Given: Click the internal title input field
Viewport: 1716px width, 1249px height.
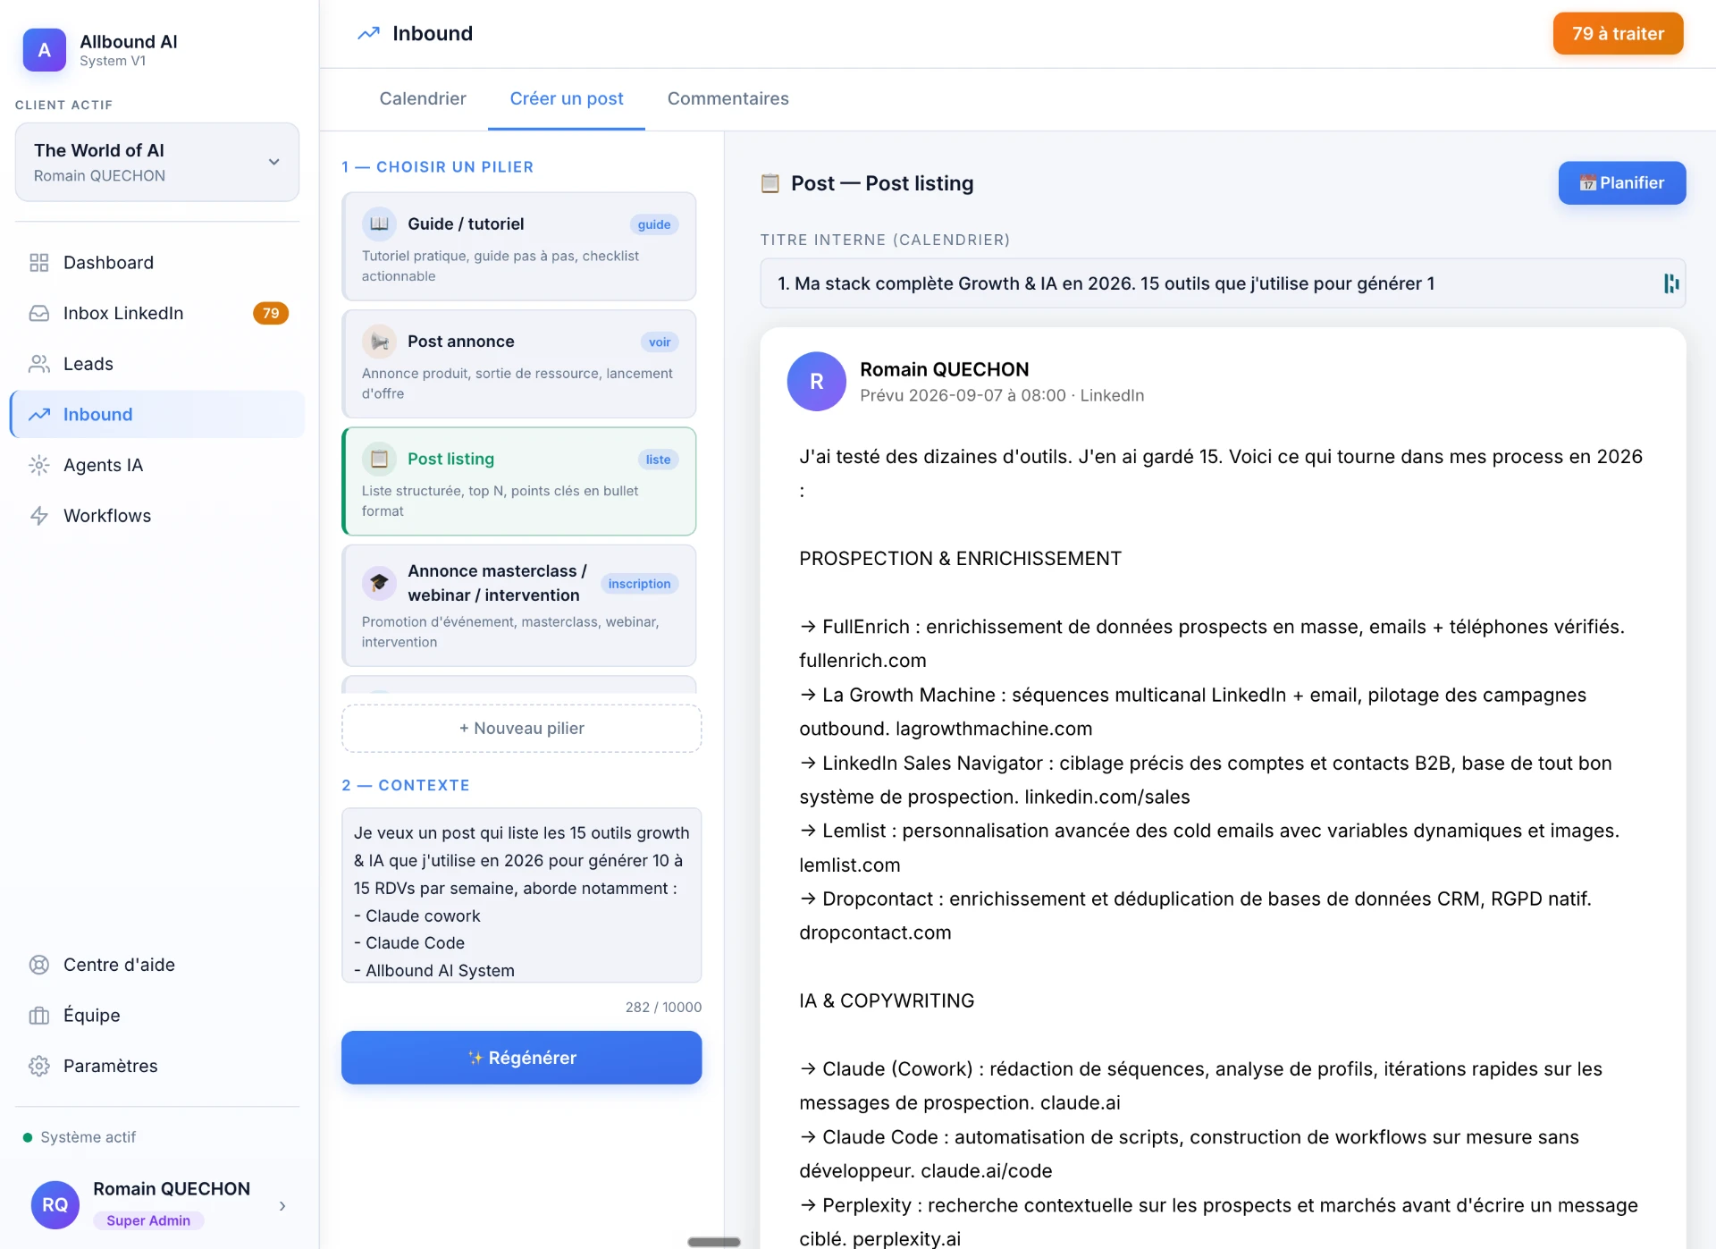Looking at the screenshot, I should pos(1223,283).
